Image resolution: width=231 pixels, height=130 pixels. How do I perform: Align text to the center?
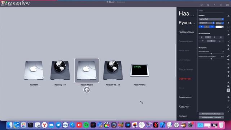pyautogui.click(x=208, y=37)
